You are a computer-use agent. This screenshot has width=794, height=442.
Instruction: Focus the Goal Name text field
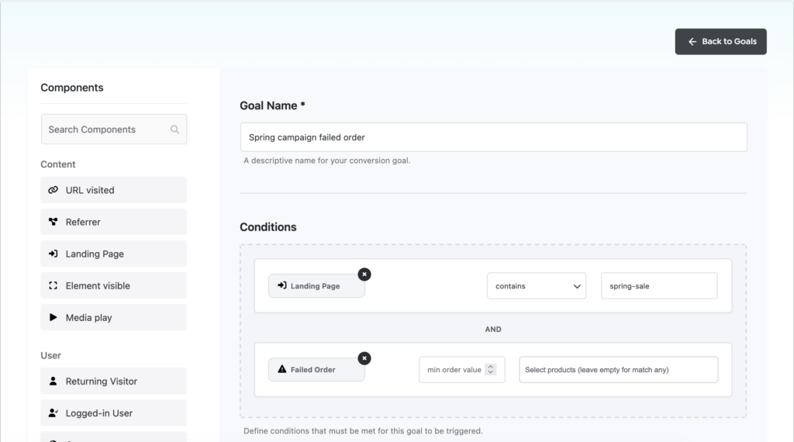point(493,137)
